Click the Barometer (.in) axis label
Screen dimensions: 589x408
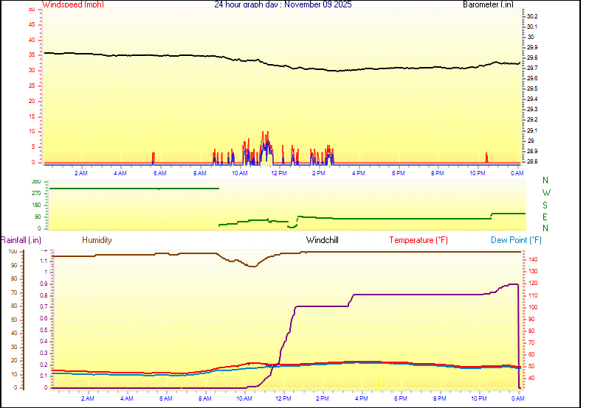tap(488, 4)
